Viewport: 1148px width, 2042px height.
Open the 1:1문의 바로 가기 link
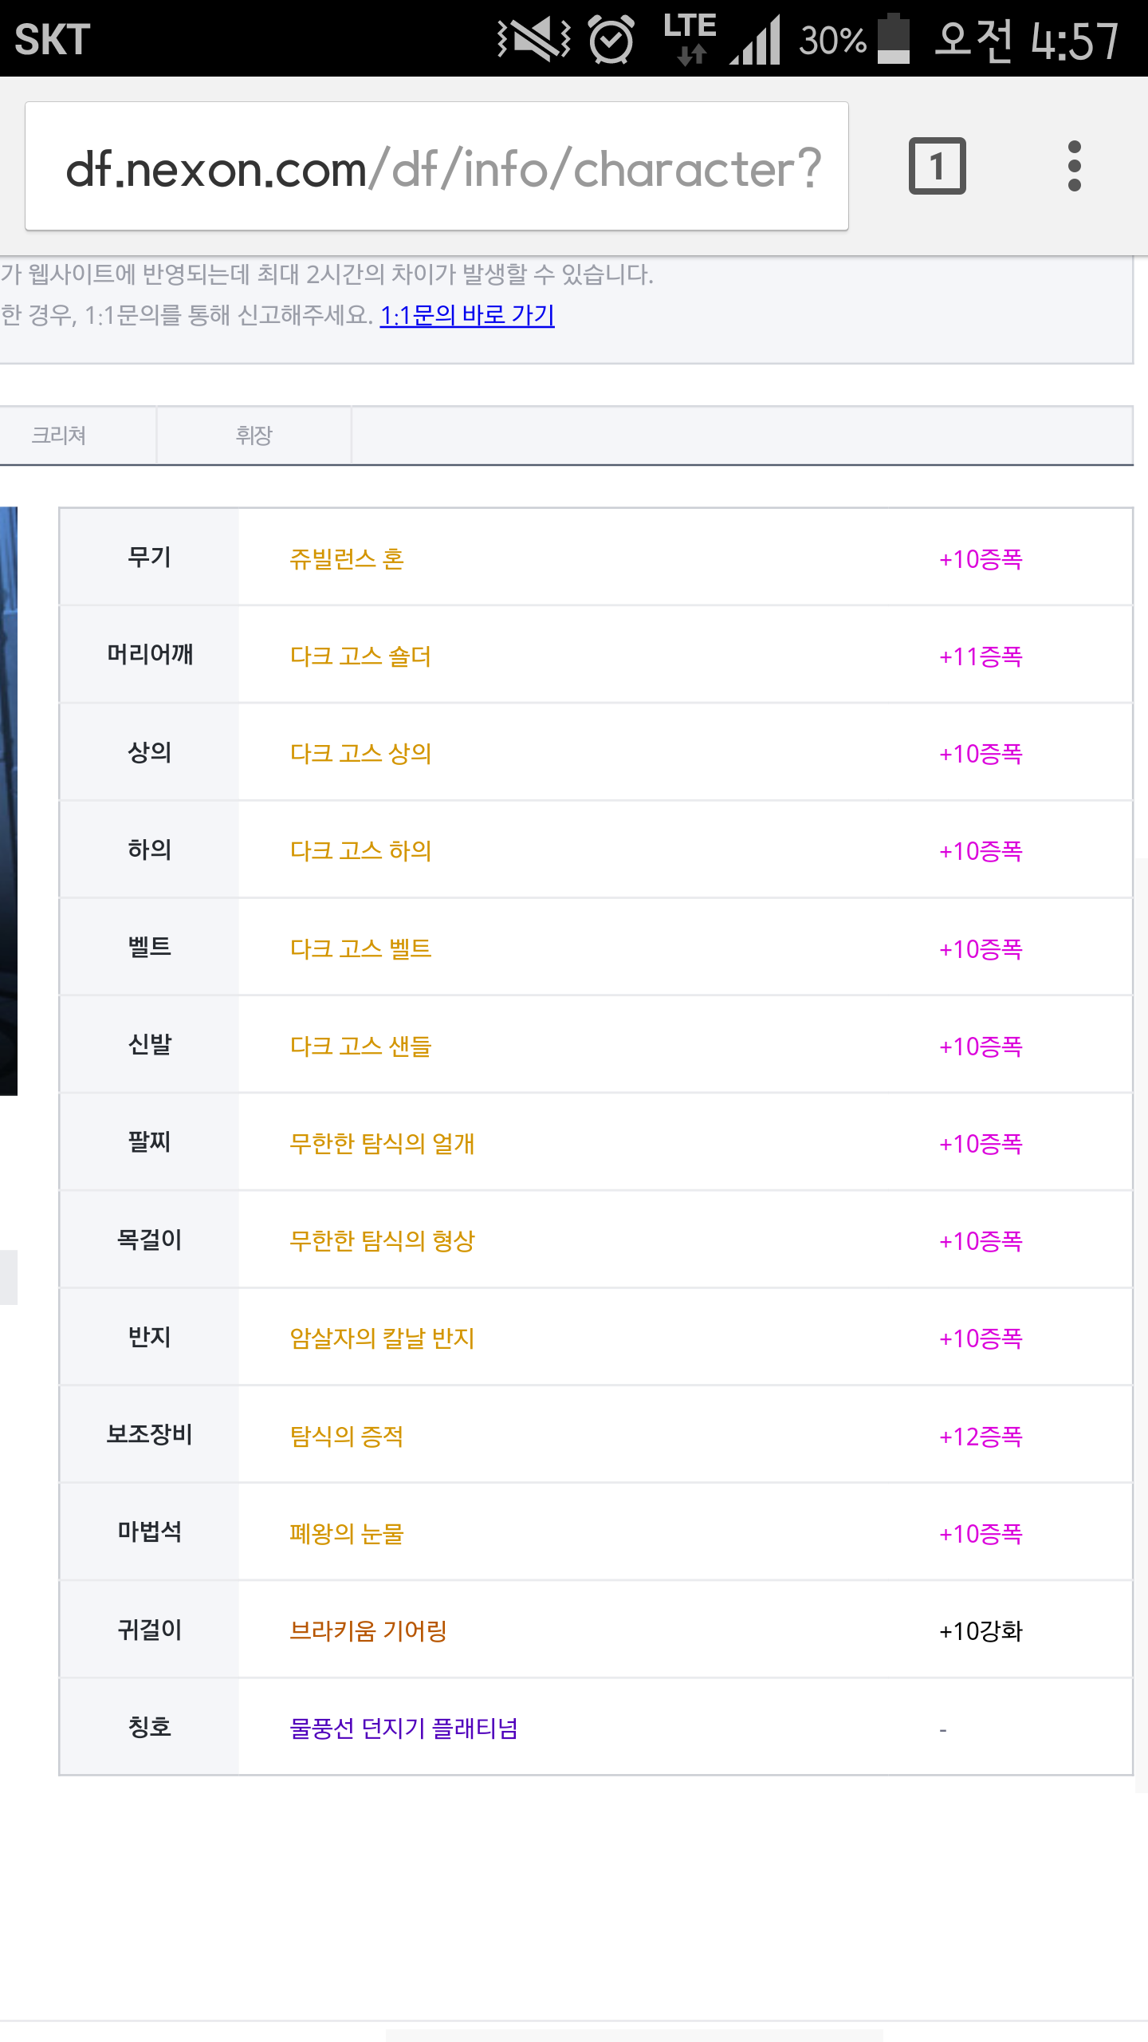click(x=467, y=315)
